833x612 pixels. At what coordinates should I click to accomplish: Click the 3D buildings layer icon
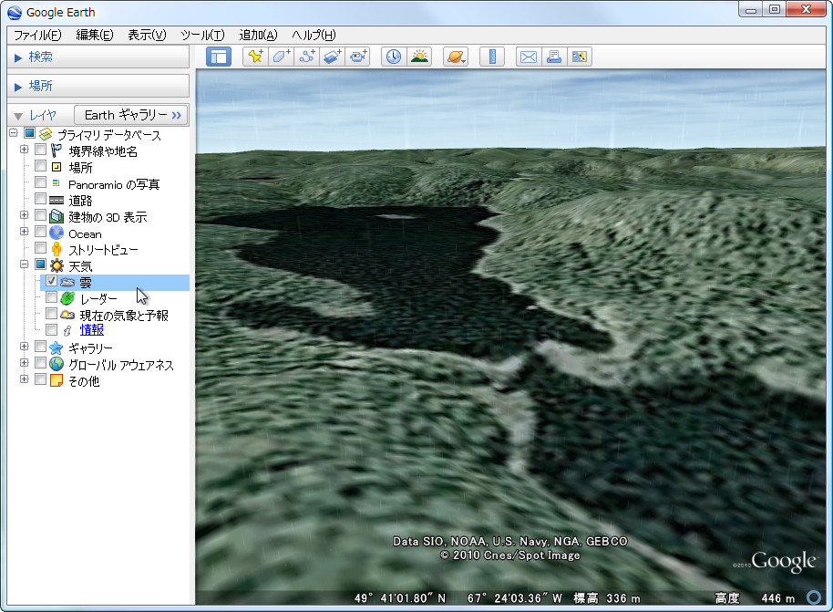57,216
